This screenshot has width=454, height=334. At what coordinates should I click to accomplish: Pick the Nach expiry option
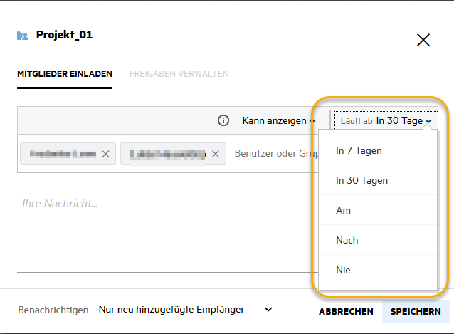(378, 240)
